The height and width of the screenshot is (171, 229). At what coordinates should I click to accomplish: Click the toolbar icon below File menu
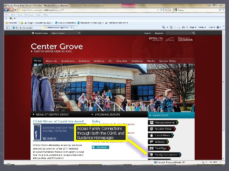[11, 18]
